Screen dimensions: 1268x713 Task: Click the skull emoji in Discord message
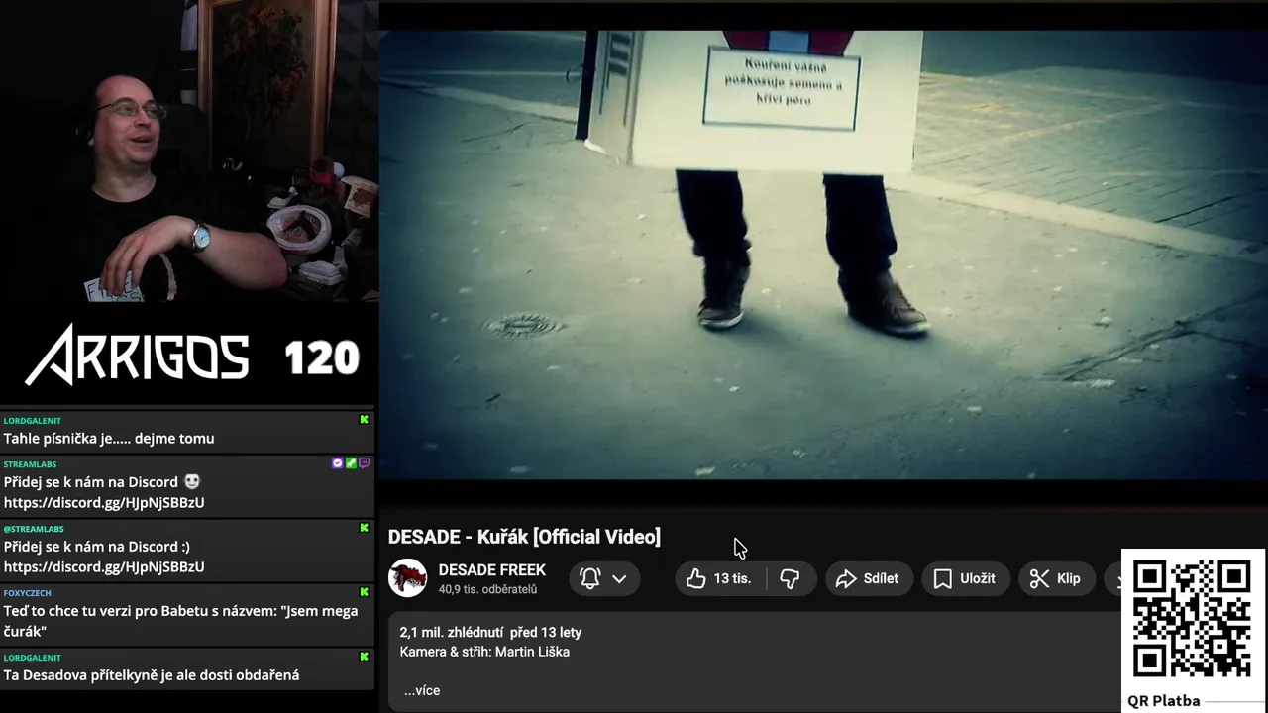[192, 482]
